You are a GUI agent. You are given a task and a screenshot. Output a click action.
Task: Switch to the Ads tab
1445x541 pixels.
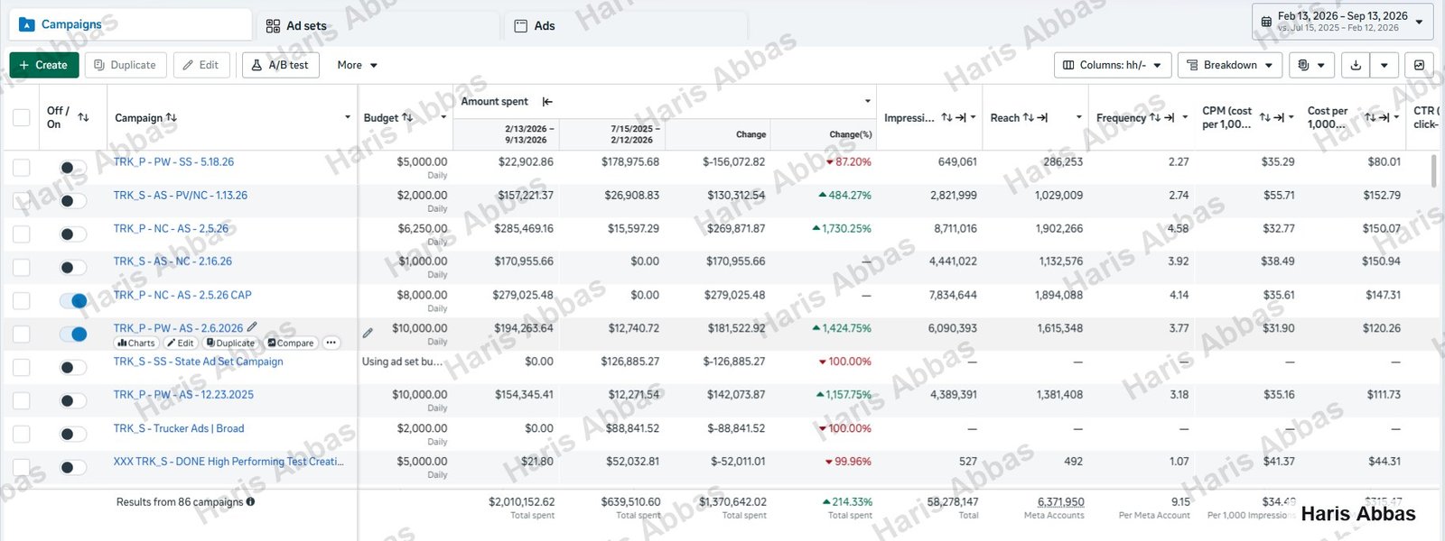point(625,25)
